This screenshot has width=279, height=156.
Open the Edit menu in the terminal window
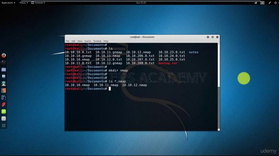[x=73, y=41]
